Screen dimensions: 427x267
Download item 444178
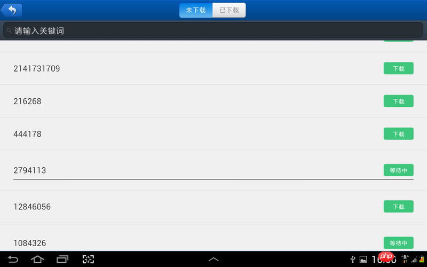pyautogui.click(x=398, y=134)
